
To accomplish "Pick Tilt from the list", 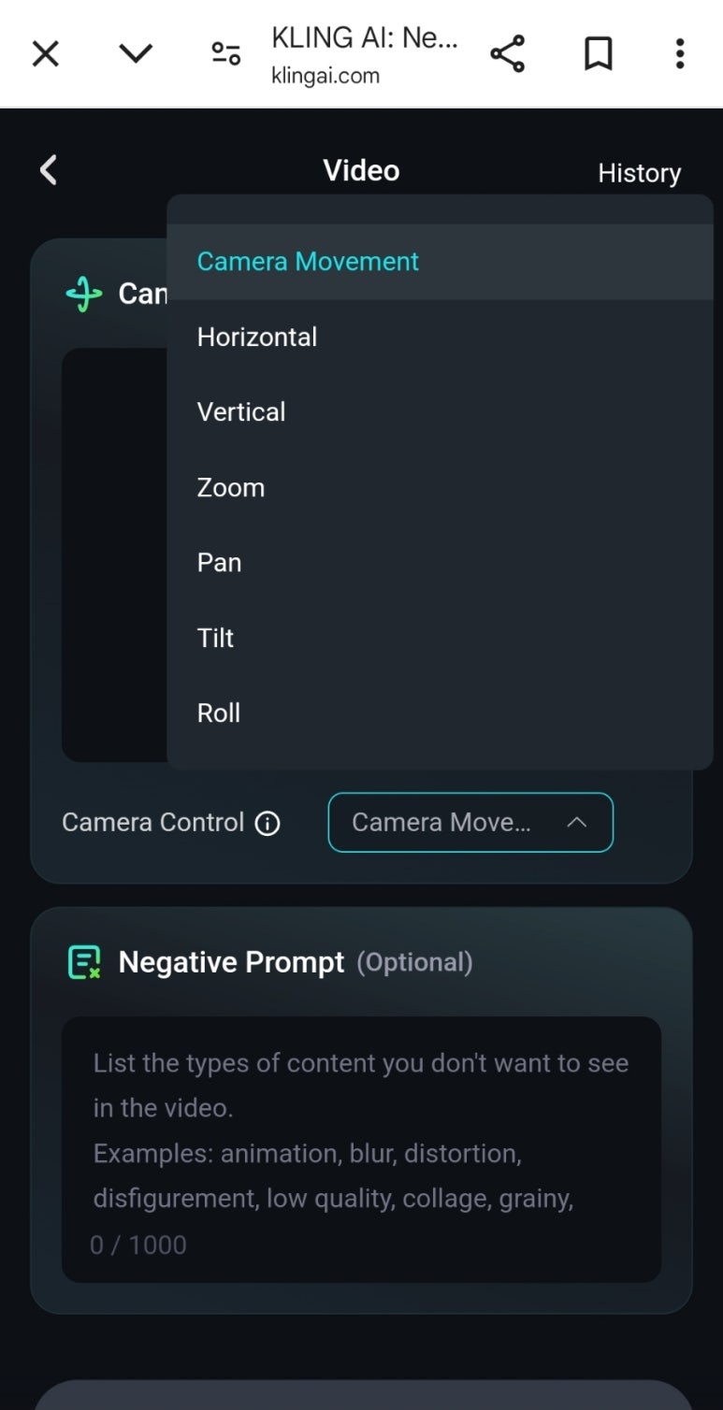I will coord(440,638).
